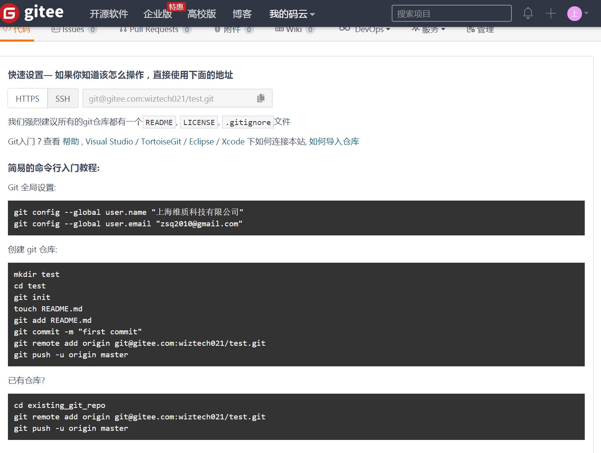Click the Gitee logo icon
The height and width of the screenshot is (453, 601).
pos(10,13)
